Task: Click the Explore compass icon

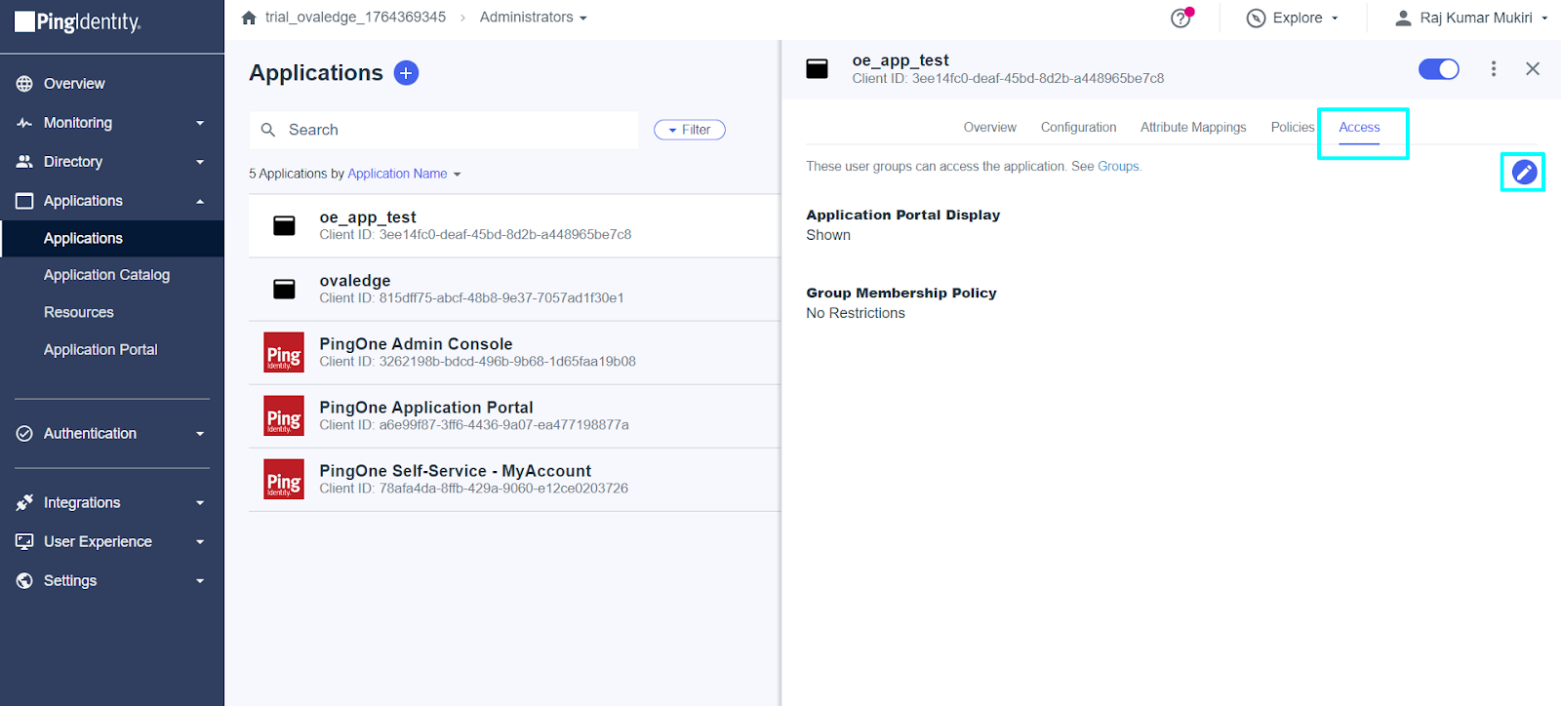Action: click(1256, 18)
